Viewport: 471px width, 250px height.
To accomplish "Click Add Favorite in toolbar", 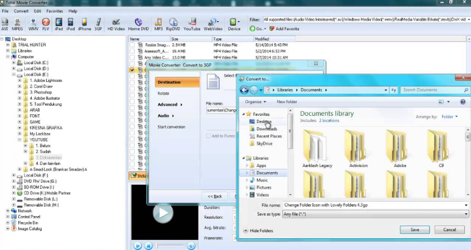I will [x=284, y=29].
